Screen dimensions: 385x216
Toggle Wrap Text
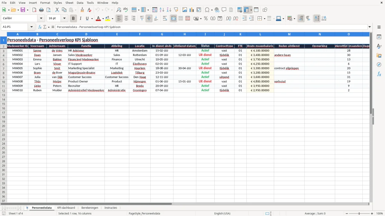(x=165, y=19)
